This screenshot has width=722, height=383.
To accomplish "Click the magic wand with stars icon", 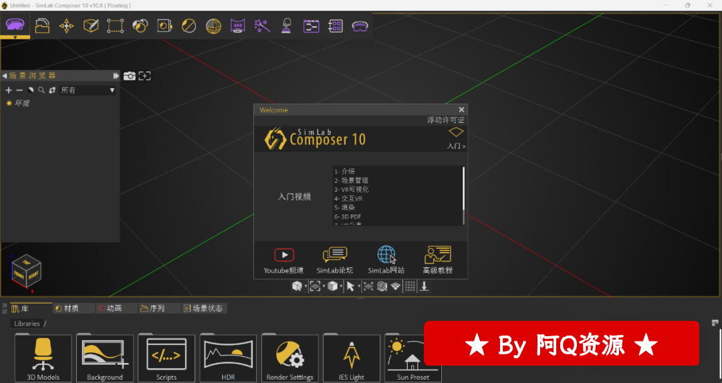I will tap(262, 26).
